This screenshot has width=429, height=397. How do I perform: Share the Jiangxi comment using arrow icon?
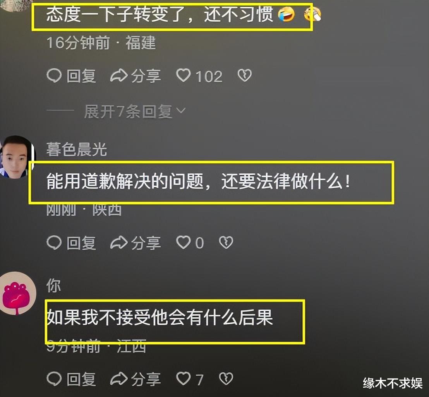tap(119, 379)
